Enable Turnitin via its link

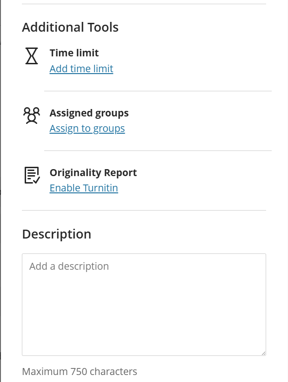(x=84, y=188)
